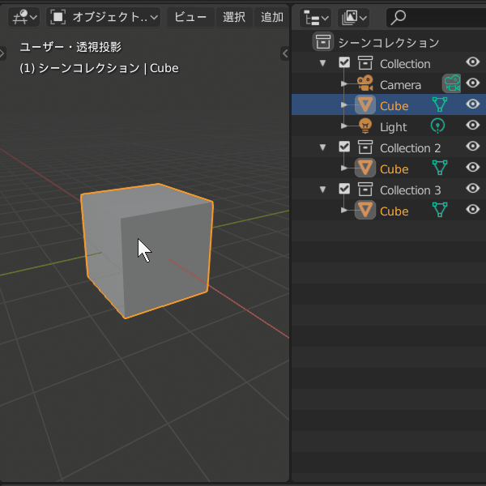This screenshot has height=486, width=486.
Task: Hide Light with its eye icon
Action: pyautogui.click(x=473, y=125)
